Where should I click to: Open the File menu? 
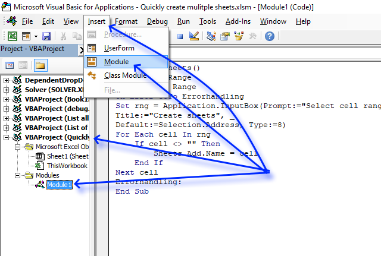tap(27, 21)
